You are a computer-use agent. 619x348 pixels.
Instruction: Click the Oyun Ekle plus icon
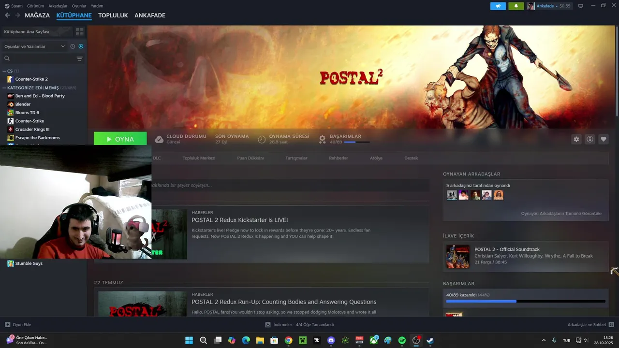[x=7, y=325]
